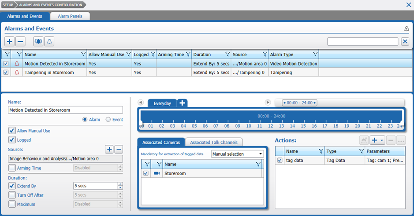Click the add alarm plus button
The image size is (414, 216).
[x=10, y=41]
